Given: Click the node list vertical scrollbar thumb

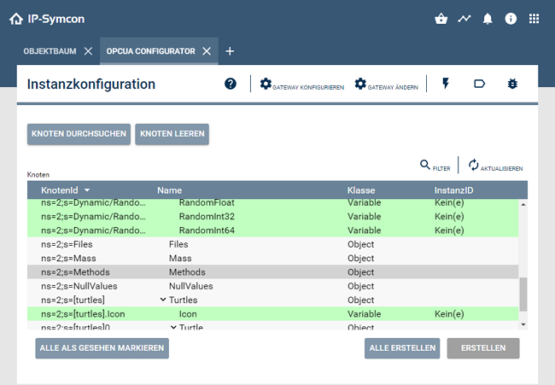Looking at the screenshot, I should [x=523, y=294].
